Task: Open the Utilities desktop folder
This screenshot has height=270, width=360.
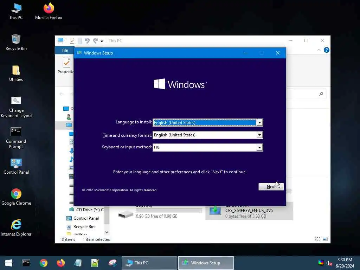Action: point(16,73)
